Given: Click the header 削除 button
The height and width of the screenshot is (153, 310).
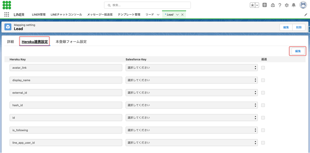Looking at the screenshot, I should 299,27.
